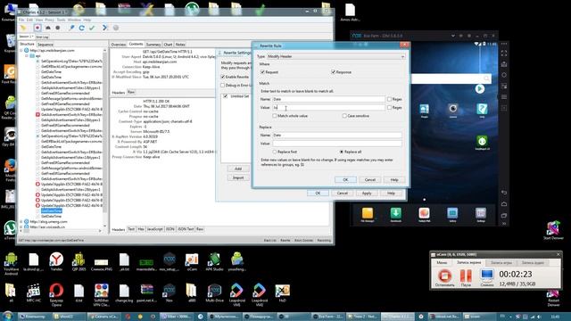Click Cancel in the Rewrite Rule dialog
The height and width of the screenshot is (321, 571).
point(370,180)
